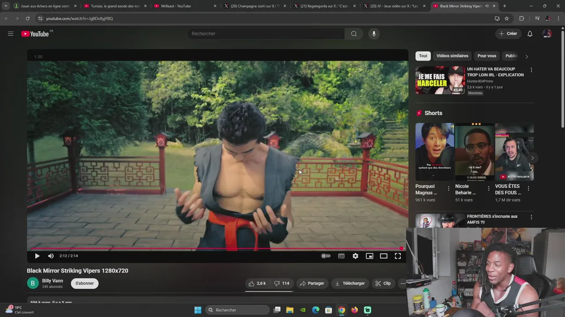The width and height of the screenshot is (565, 317).
Task: Reload the page
Action: (x=27, y=18)
